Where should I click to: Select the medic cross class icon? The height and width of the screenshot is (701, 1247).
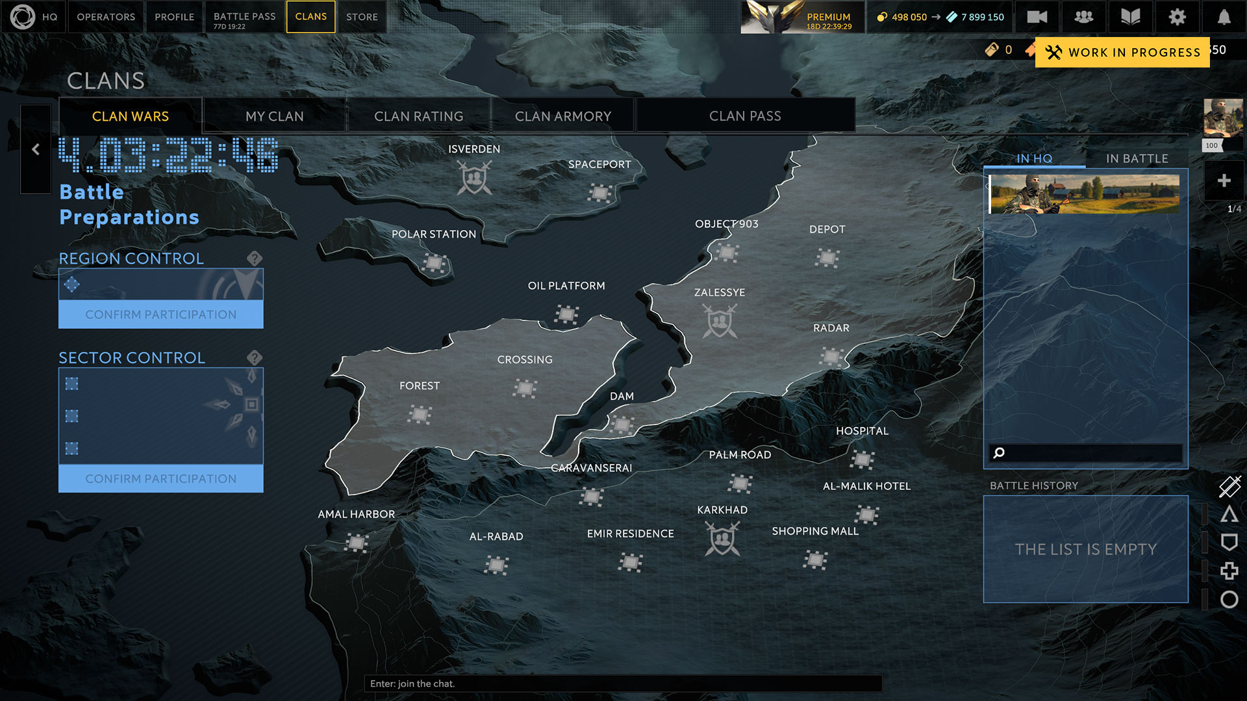click(x=1229, y=571)
